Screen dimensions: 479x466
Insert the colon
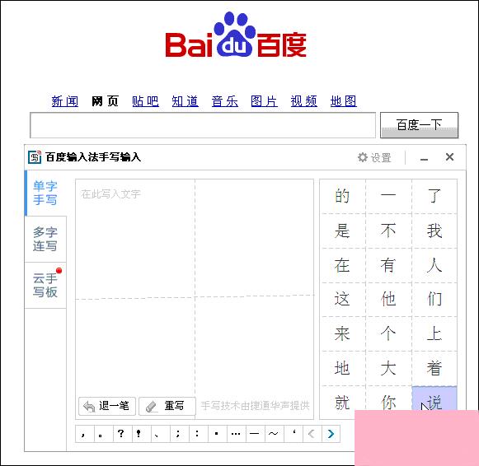coord(199,433)
